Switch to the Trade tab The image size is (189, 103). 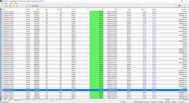pos(5,99)
